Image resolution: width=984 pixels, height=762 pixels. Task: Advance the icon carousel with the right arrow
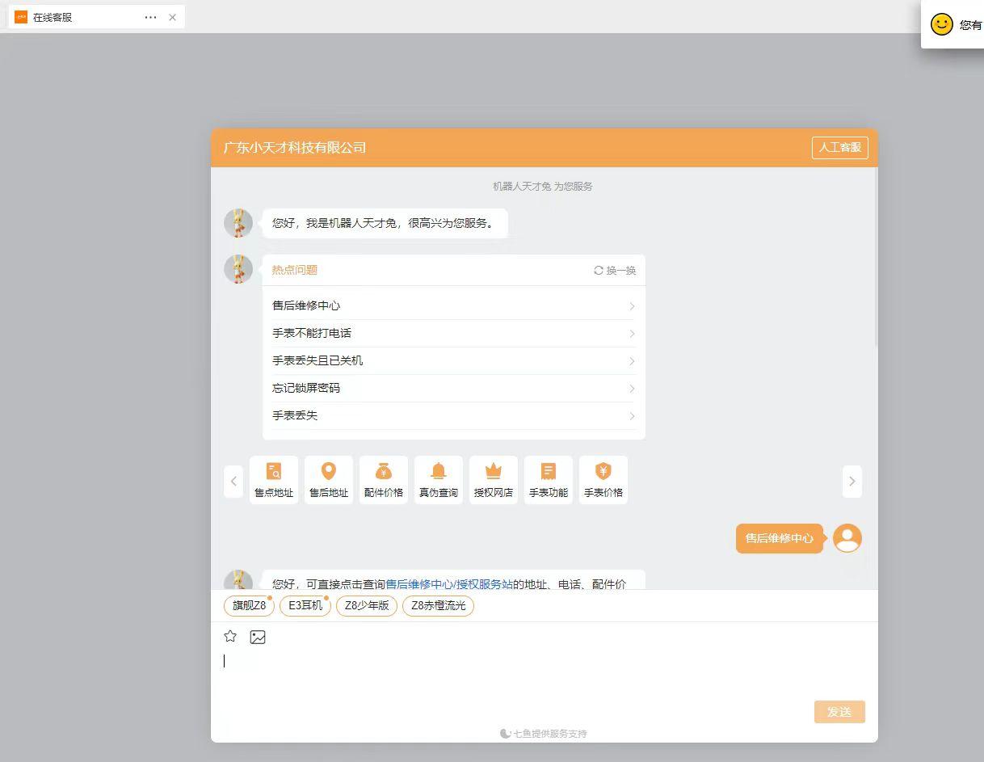click(x=852, y=481)
